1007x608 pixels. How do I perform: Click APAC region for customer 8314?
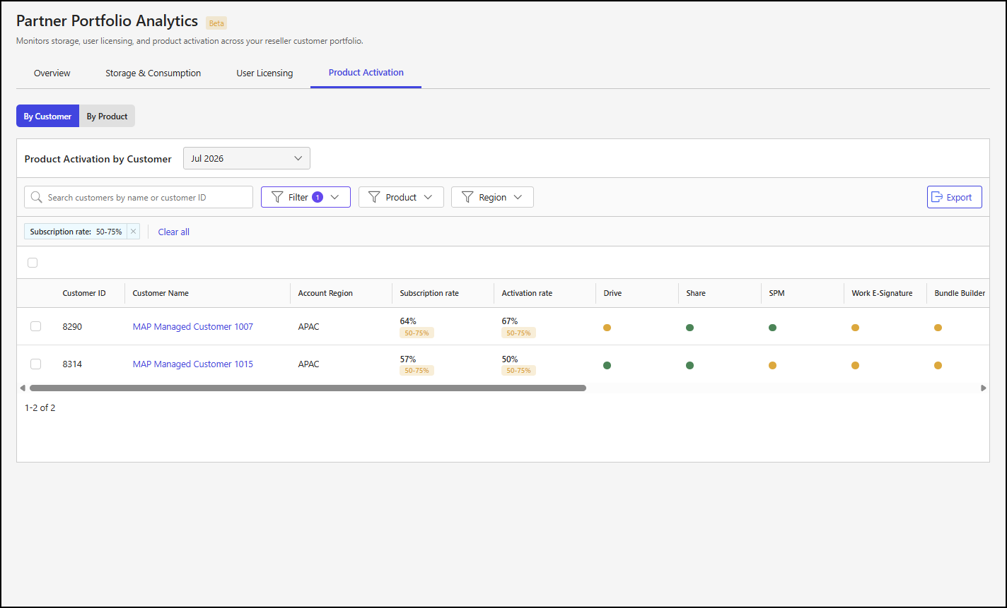pos(308,364)
